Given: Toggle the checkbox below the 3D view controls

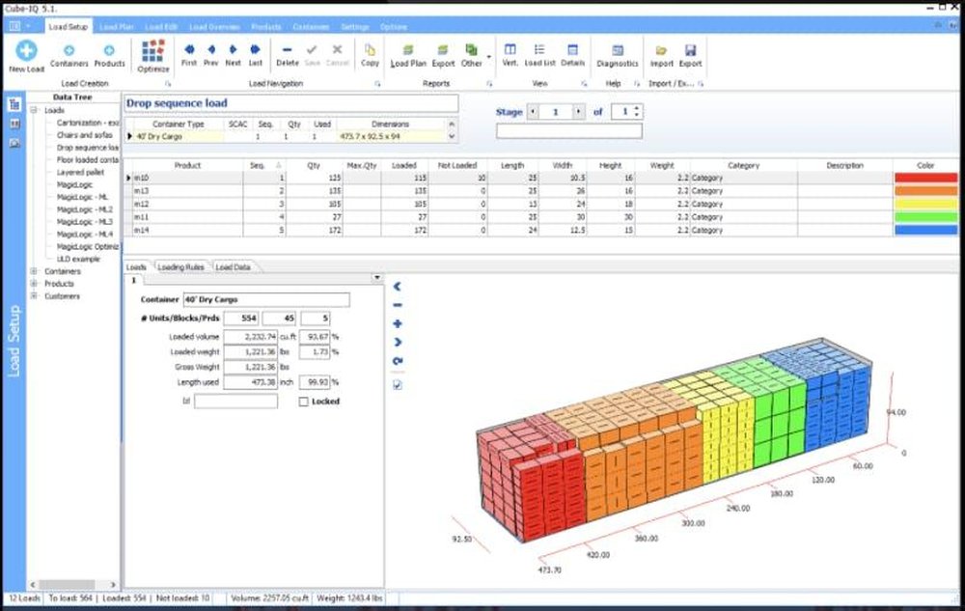Looking at the screenshot, I should tap(397, 385).
